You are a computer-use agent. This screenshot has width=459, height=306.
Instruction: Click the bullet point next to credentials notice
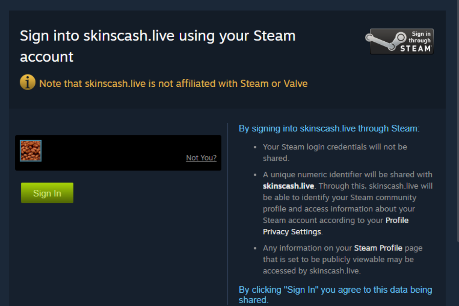pyautogui.click(x=256, y=147)
